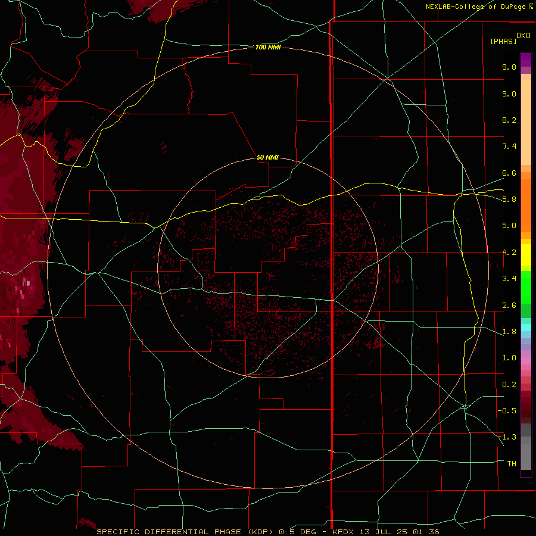Pick the yellow segment of the color bar

point(526,255)
